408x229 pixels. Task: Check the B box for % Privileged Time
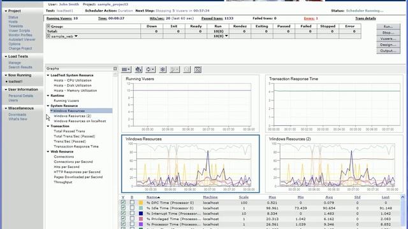(132, 219)
